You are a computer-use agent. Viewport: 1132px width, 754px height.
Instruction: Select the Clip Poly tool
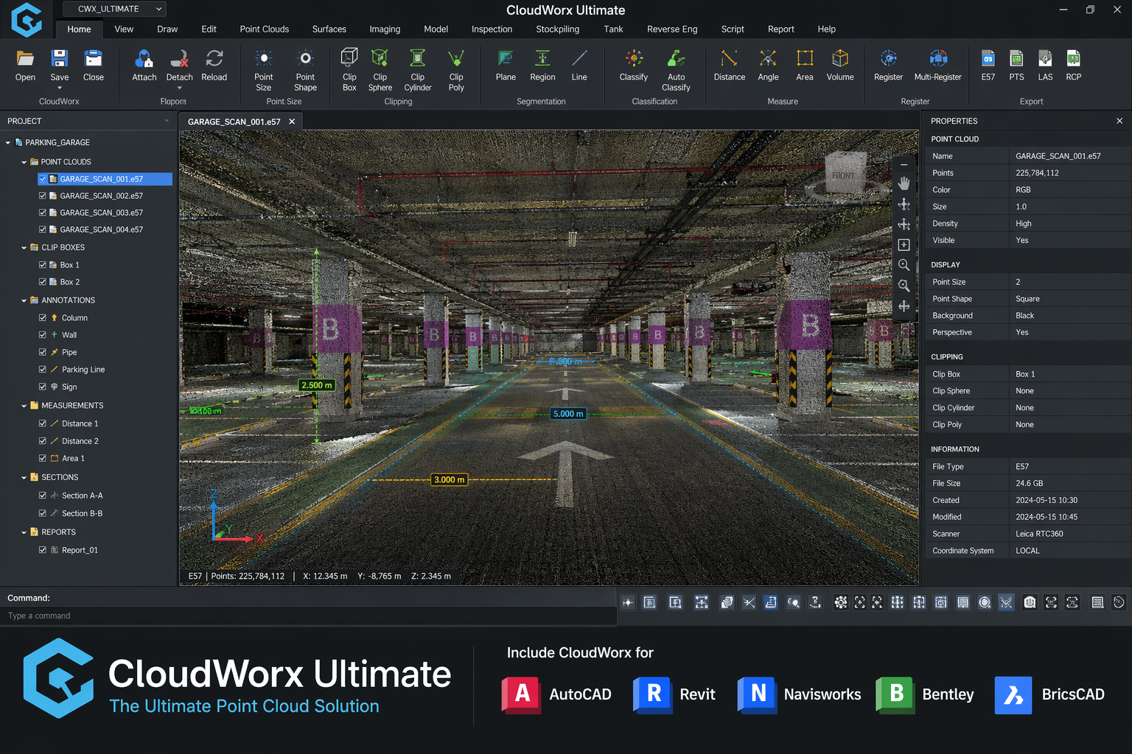tap(456, 71)
